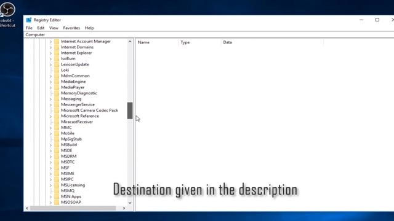
Task: Select the MessengerService folder icon
Action: [57, 104]
